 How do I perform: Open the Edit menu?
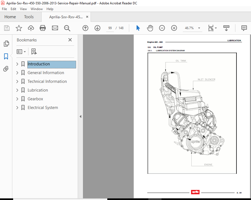pos(13,9)
